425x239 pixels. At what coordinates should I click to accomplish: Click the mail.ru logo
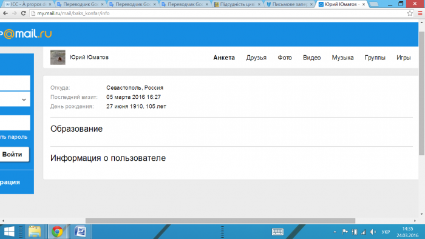pos(25,34)
